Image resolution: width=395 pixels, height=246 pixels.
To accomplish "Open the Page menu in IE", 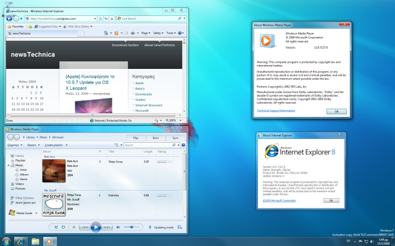I will (146, 33).
